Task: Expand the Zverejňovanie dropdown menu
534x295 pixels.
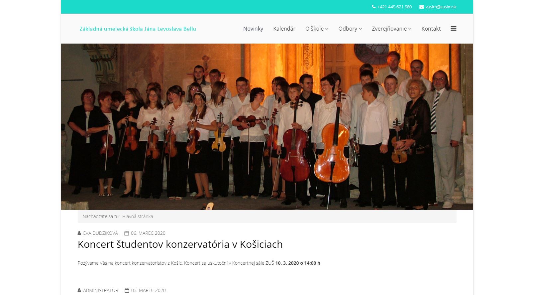Action: coord(391,29)
